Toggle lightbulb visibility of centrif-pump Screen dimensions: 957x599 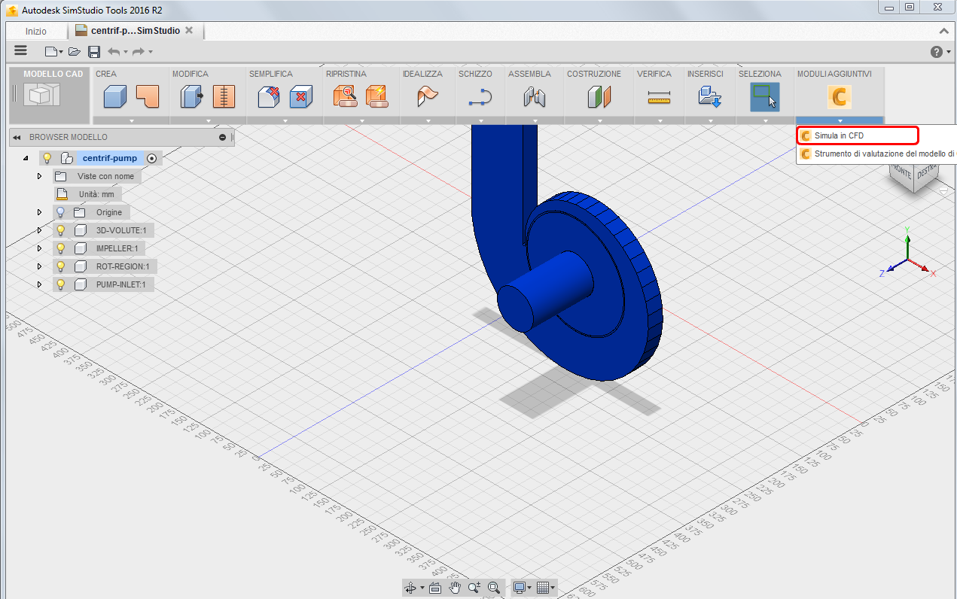(x=47, y=158)
